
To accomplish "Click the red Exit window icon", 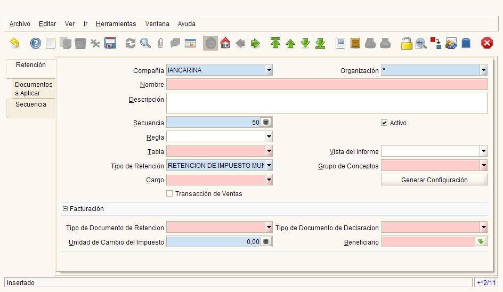I will [486, 43].
